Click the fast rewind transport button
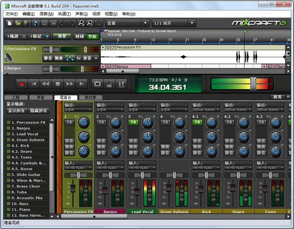 point(46,84)
